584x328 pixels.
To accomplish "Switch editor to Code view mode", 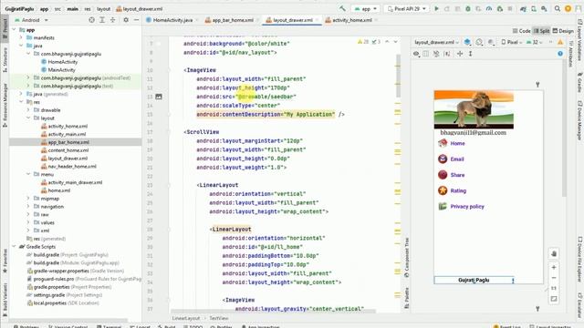I will click(521, 31).
